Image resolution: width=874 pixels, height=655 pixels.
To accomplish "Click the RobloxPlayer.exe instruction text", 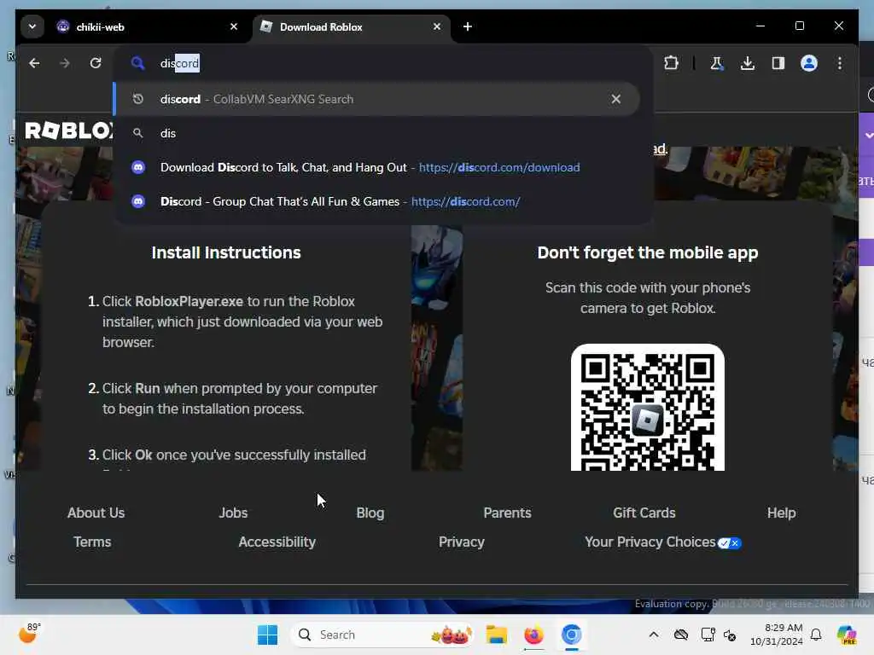I will pyautogui.click(x=189, y=301).
